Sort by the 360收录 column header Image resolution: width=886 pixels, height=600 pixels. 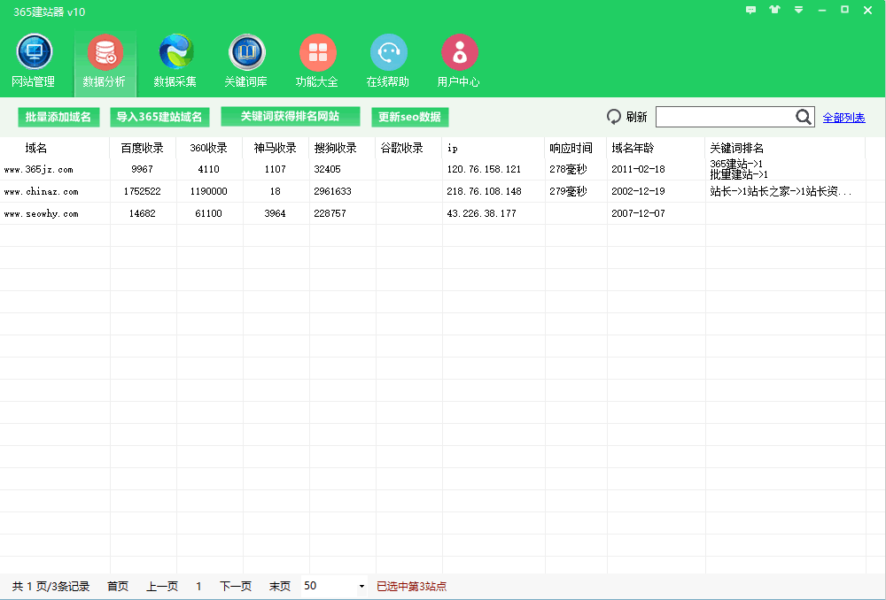(x=210, y=148)
